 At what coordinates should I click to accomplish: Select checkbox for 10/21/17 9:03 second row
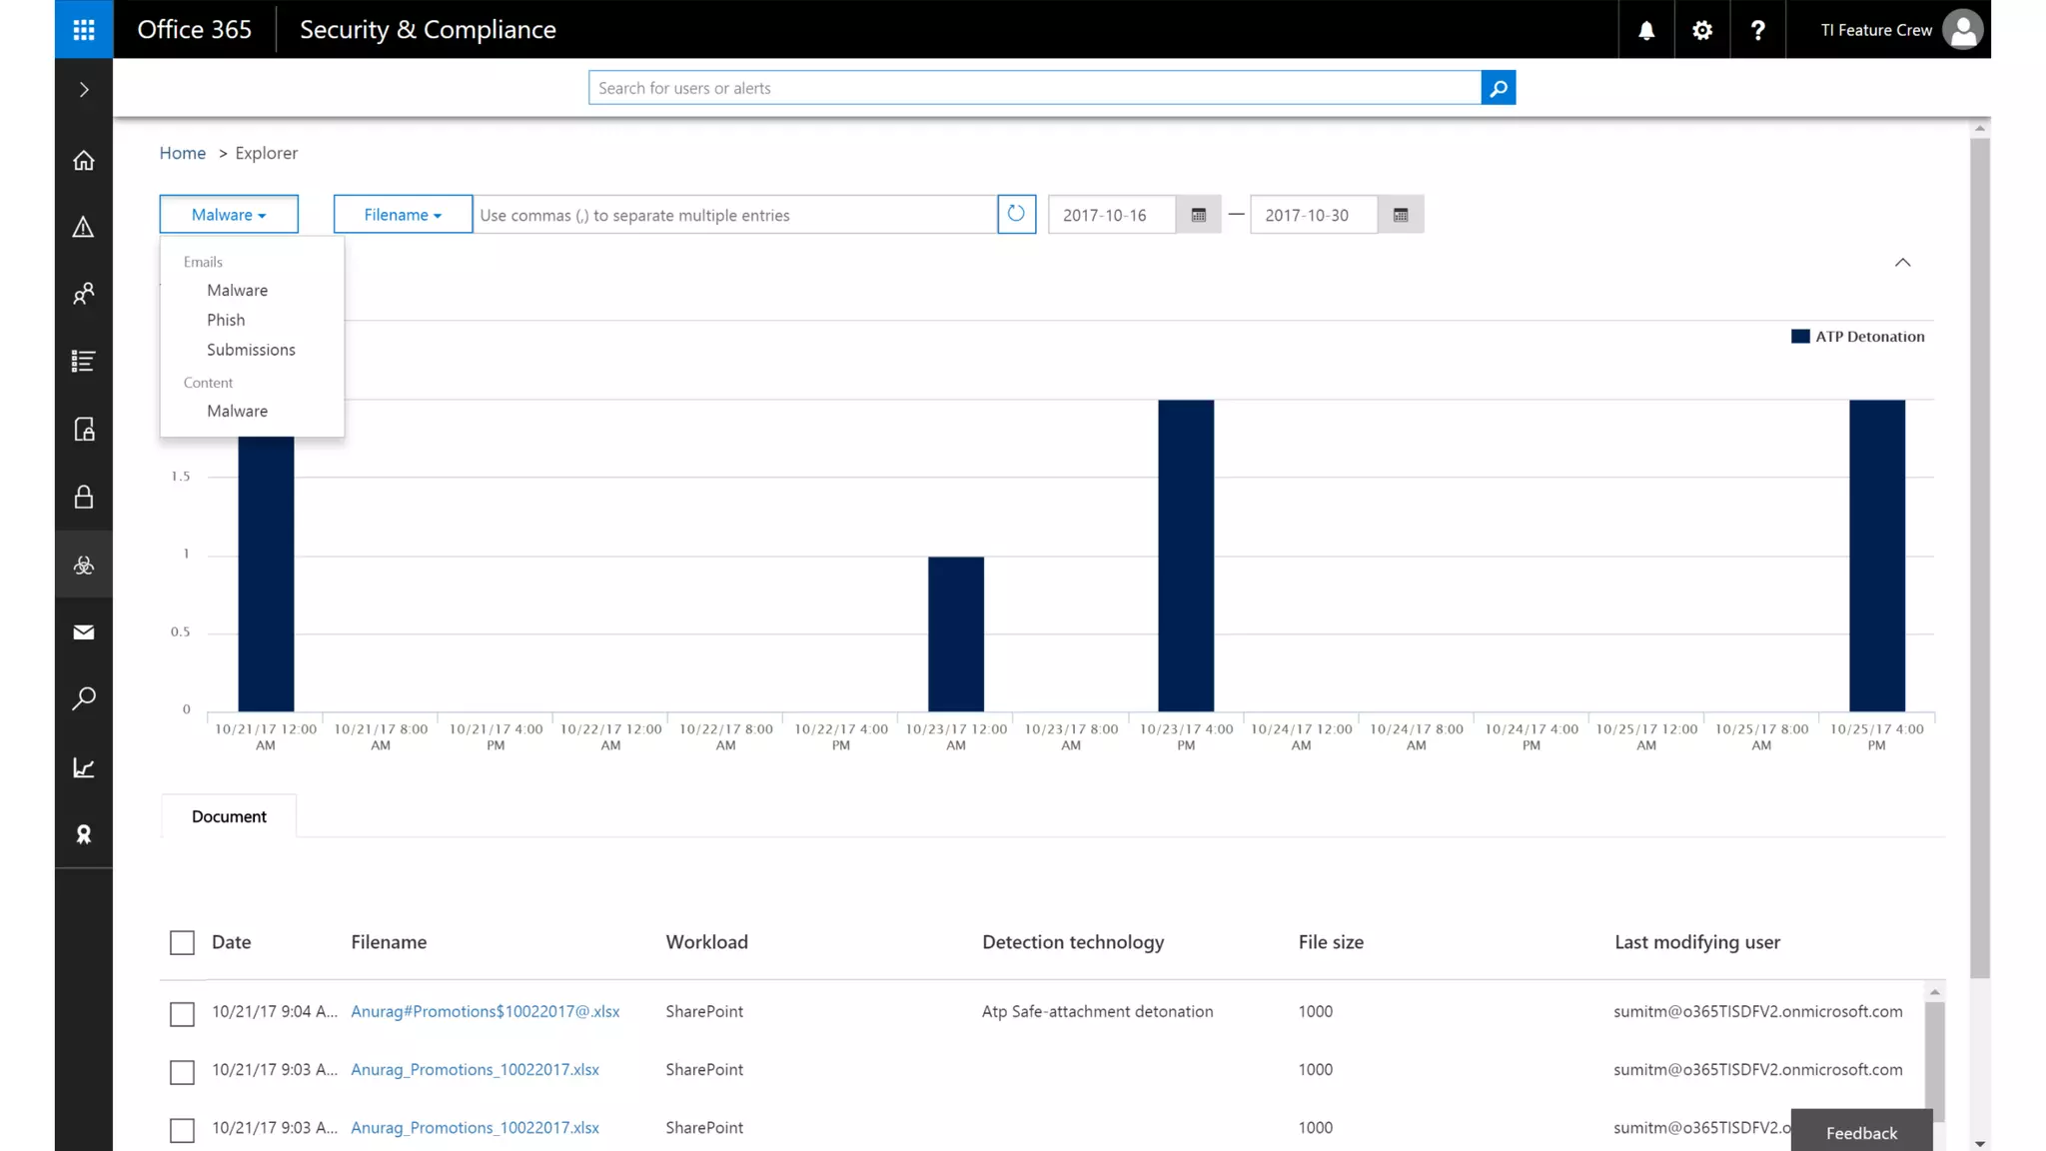182,1072
